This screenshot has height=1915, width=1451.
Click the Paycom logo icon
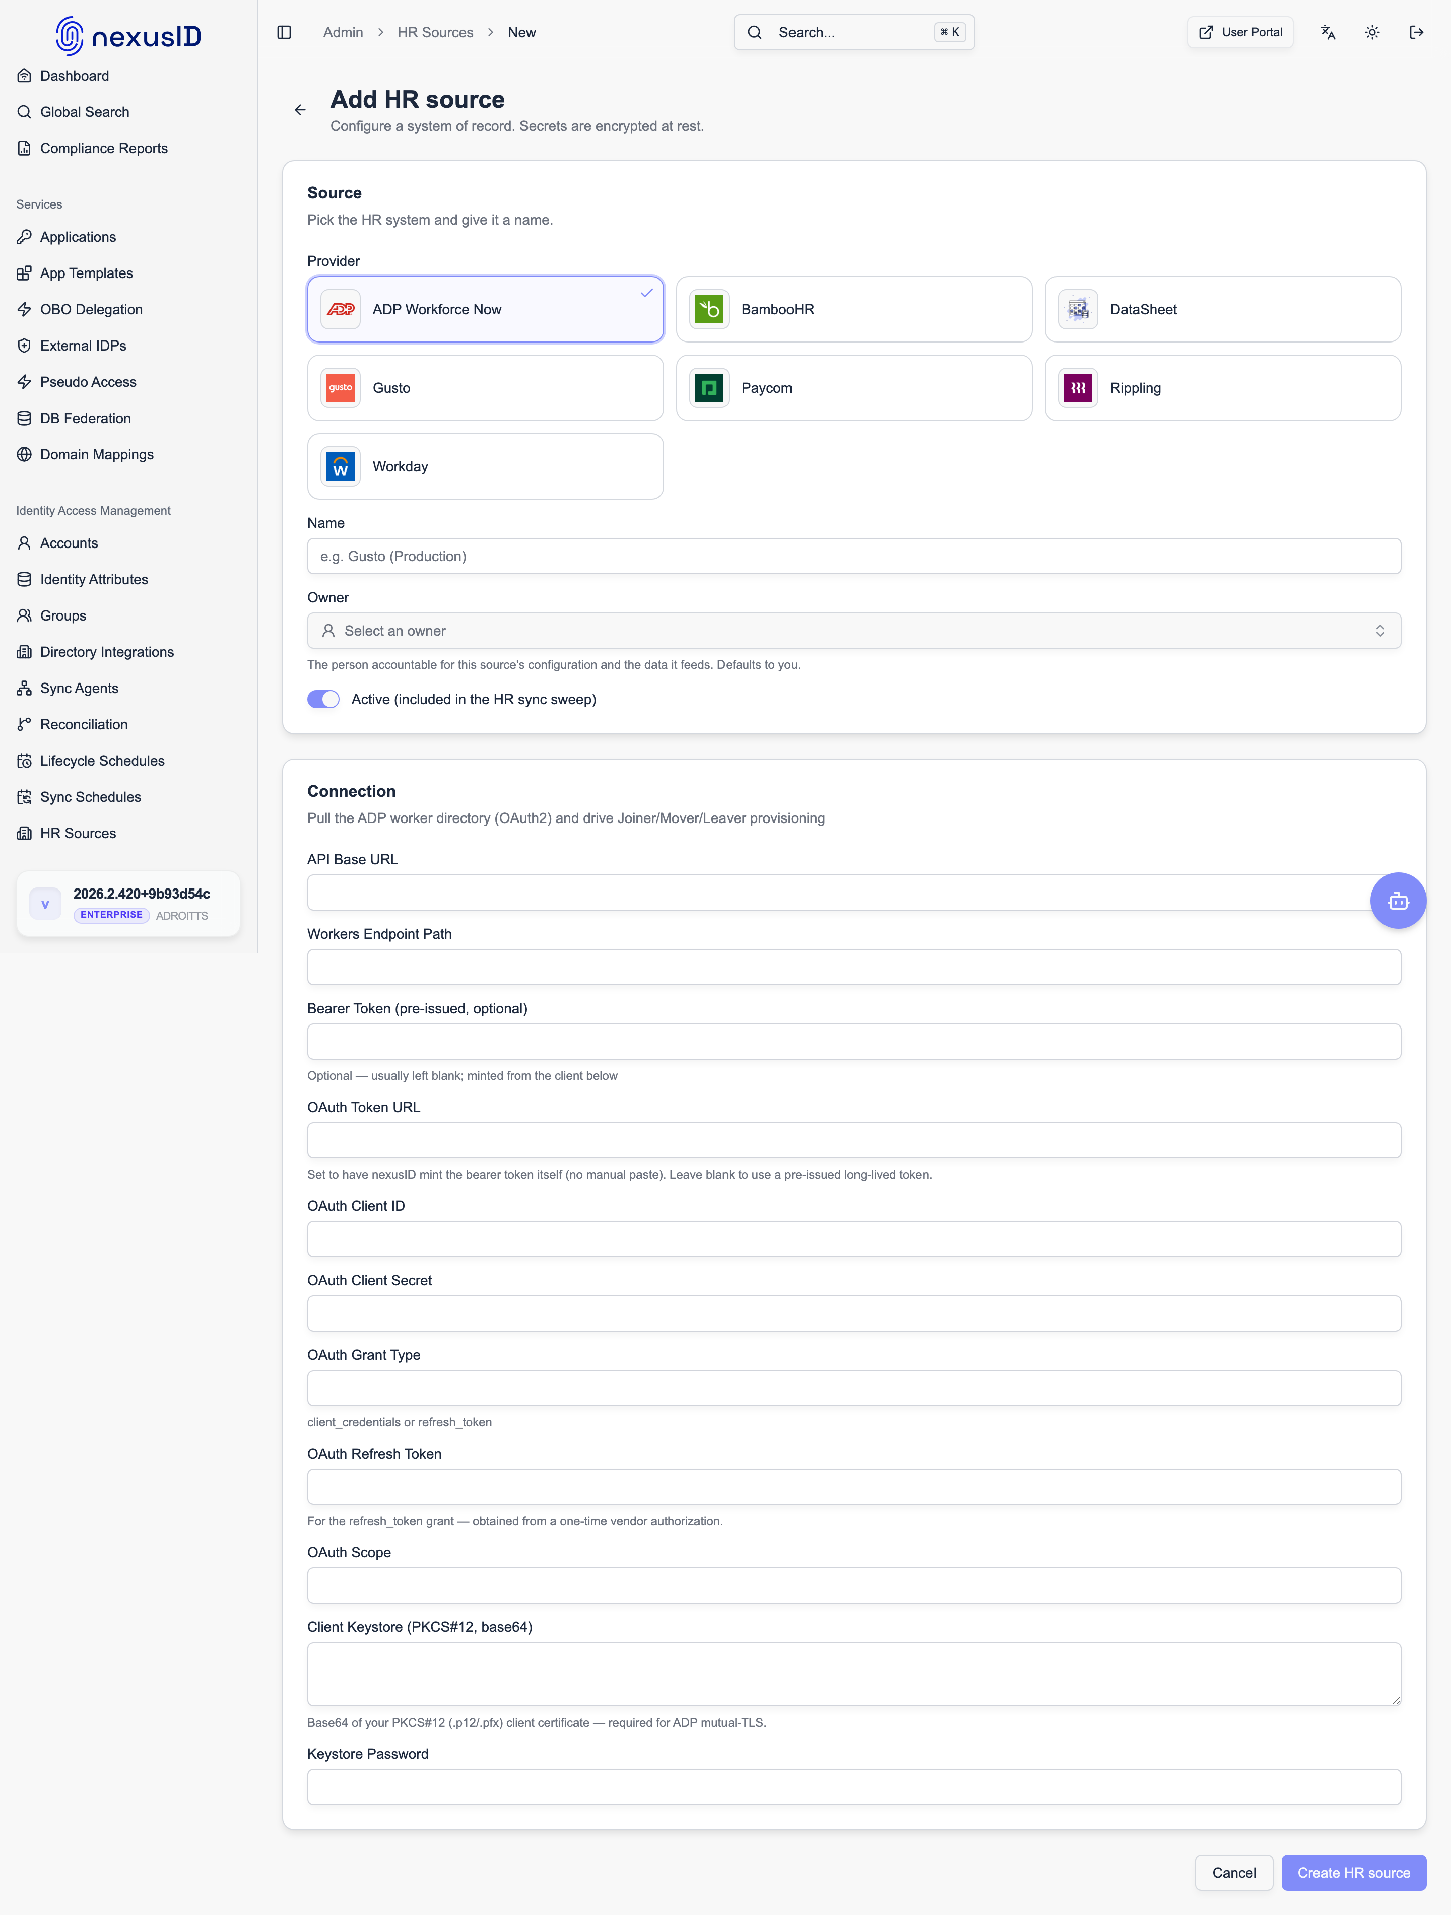709,388
